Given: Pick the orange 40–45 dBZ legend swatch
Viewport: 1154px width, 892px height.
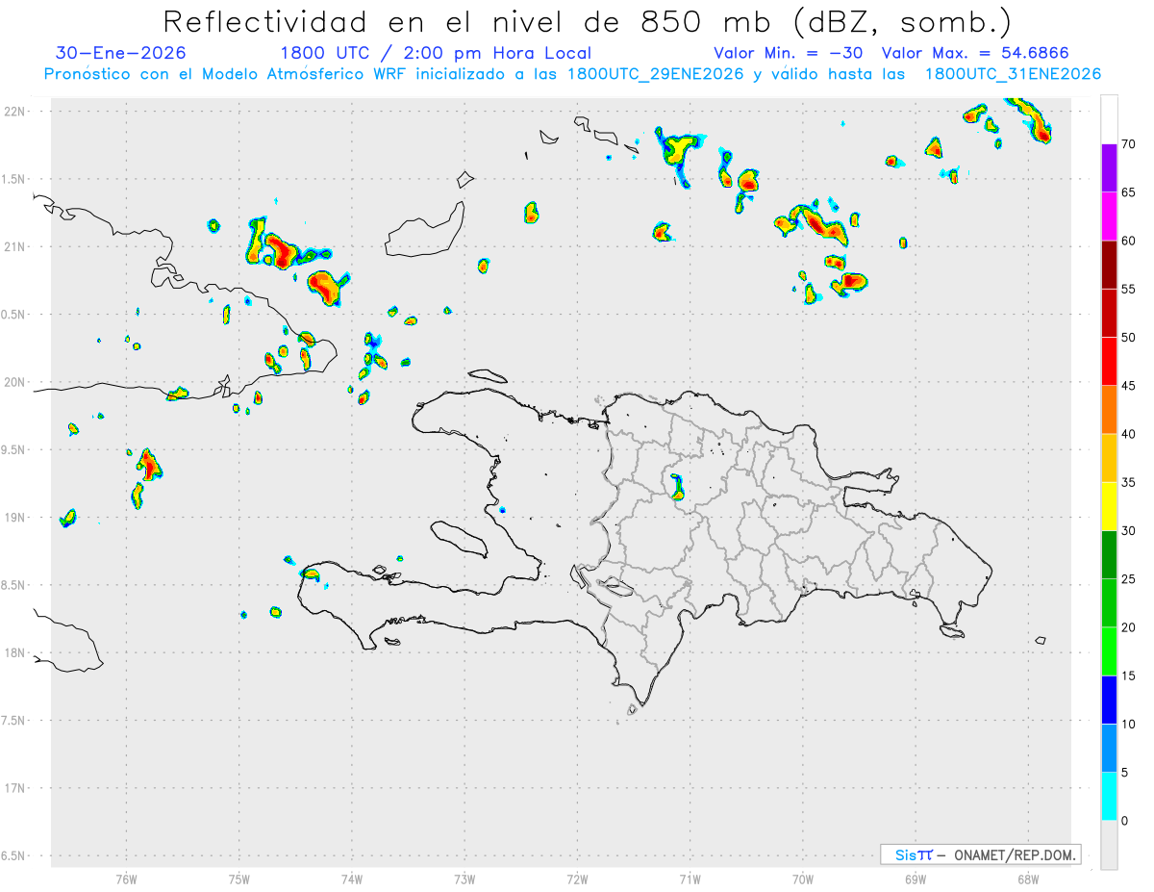Looking at the screenshot, I should 1109,410.
